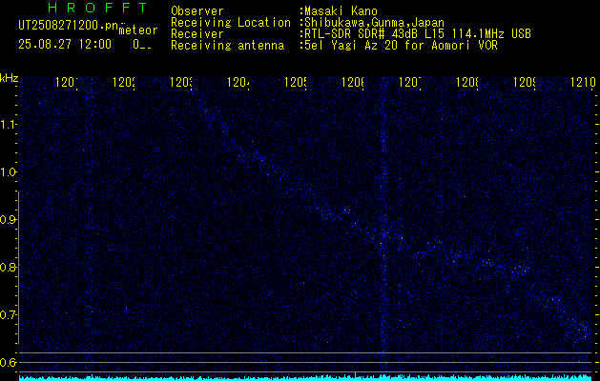Viewport: 600px width, 381px height.
Task: Click Shibukawa,Gunma,Japan location text
Action: [374, 23]
